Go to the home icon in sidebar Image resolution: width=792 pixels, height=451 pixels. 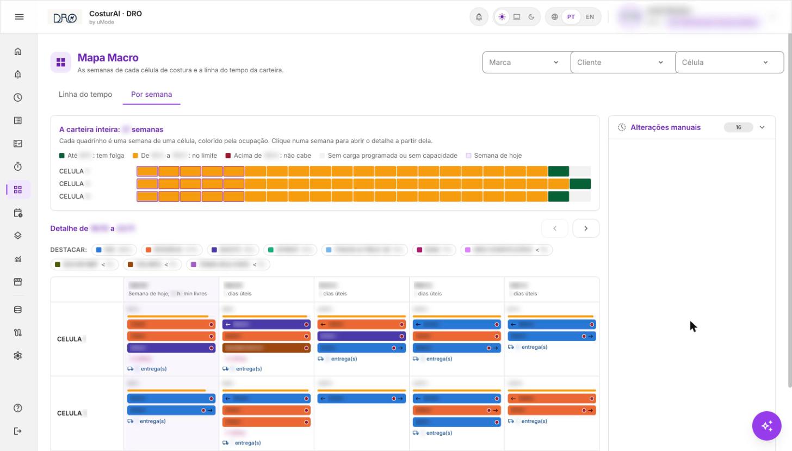click(18, 52)
